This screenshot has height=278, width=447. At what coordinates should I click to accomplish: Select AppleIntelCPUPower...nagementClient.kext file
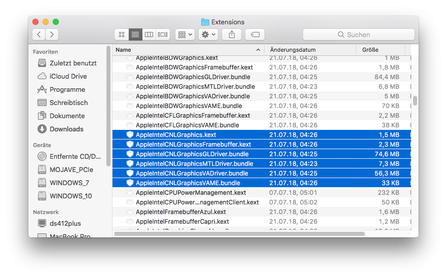(x=262, y=202)
